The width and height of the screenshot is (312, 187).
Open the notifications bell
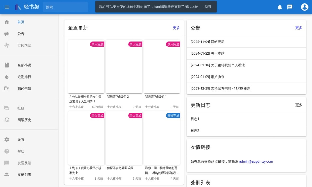pos(280,7)
